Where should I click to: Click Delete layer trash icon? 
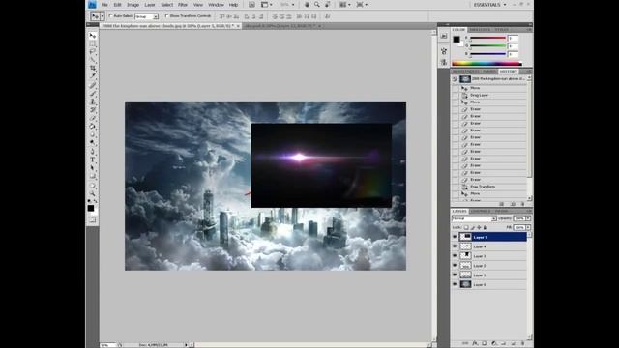522,343
